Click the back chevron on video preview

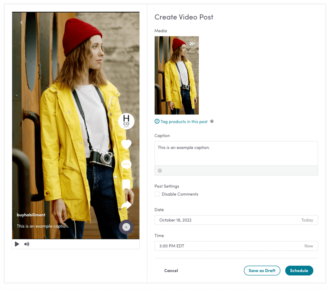pos(21,23)
